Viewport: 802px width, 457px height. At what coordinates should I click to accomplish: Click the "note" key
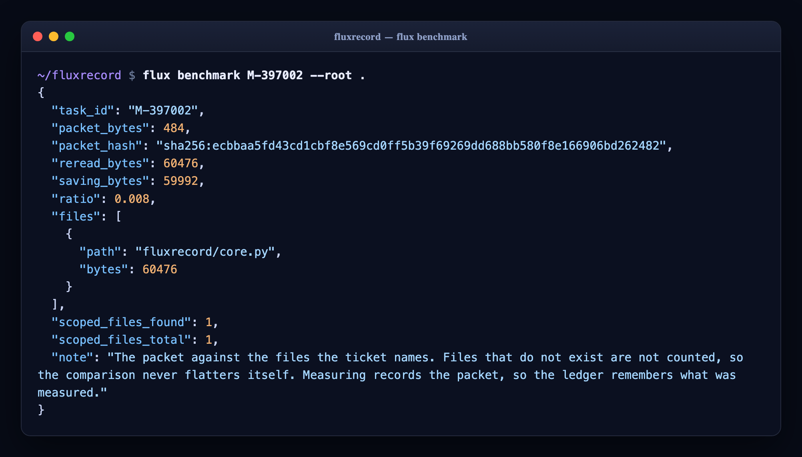pyautogui.click(x=72, y=357)
